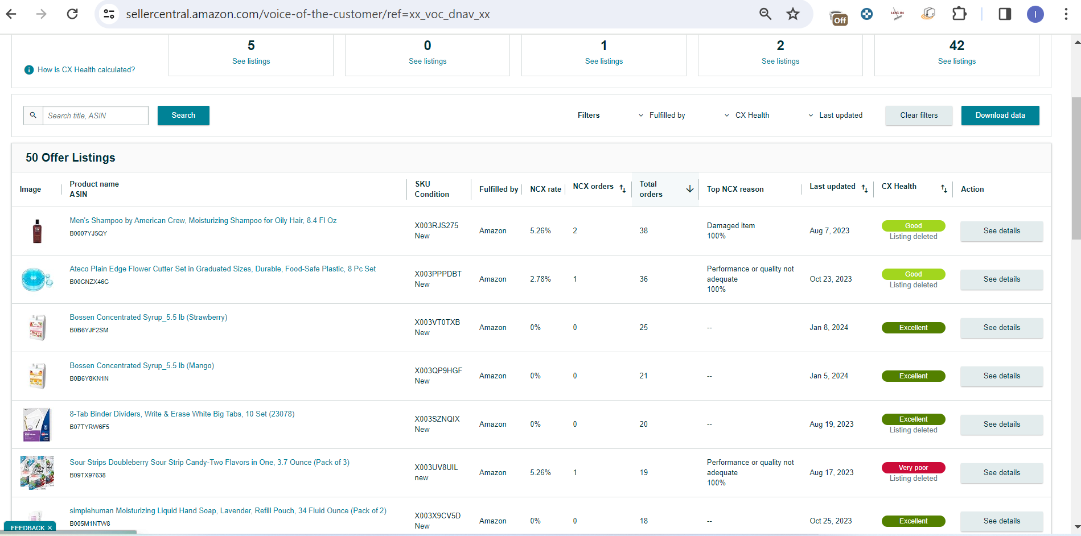Sort by CX Health arrows
This screenshot has width=1081, height=536.
click(x=944, y=188)
